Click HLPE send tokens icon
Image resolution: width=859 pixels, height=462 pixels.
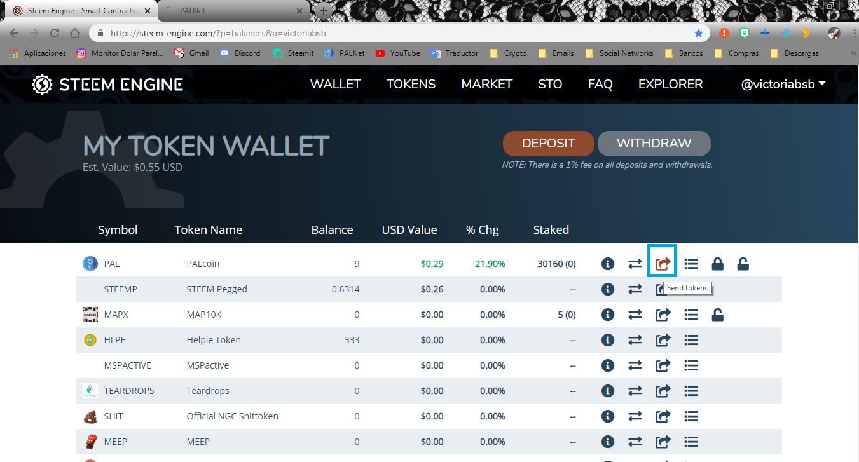[663, 340]
